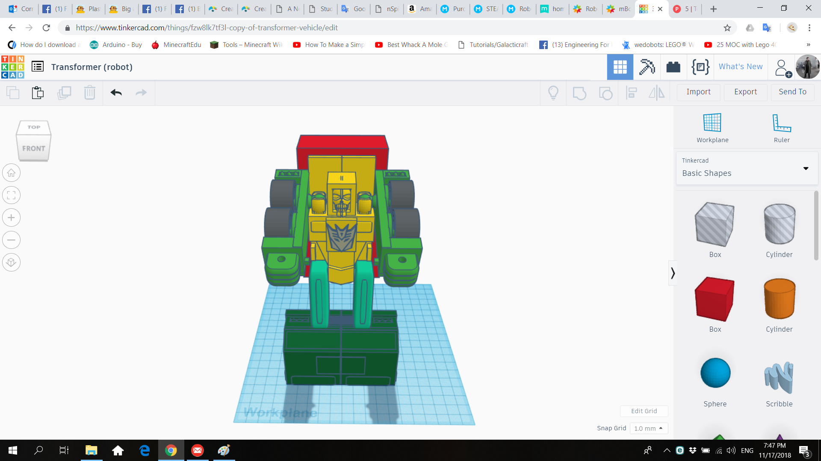
Task: Open the Shape Generators code icon
Action: coord(700,67)
